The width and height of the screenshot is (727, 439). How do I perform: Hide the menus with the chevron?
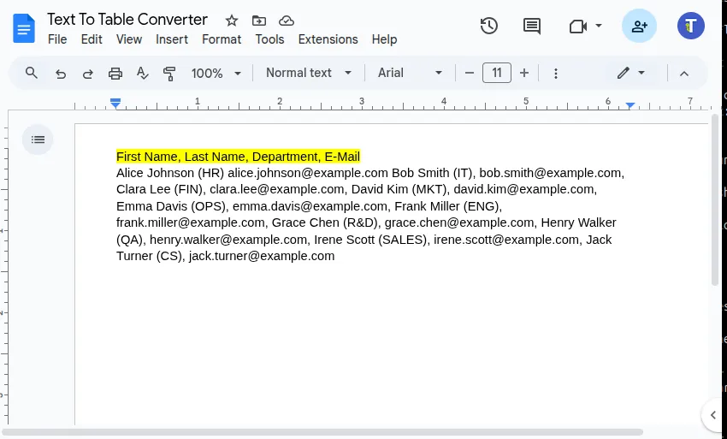[x=683, y=74]
